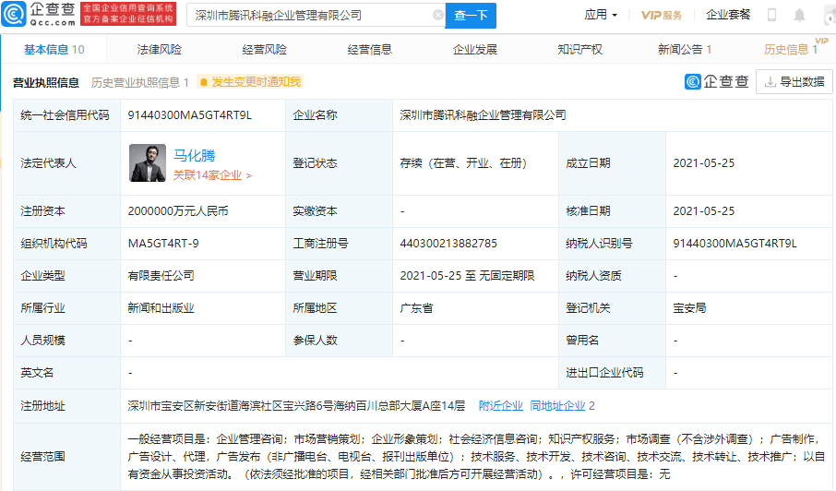The width and height of the screenshot is (836, 491).
Task: Switch to 法律风险 tab
Action: pos(159,50)
